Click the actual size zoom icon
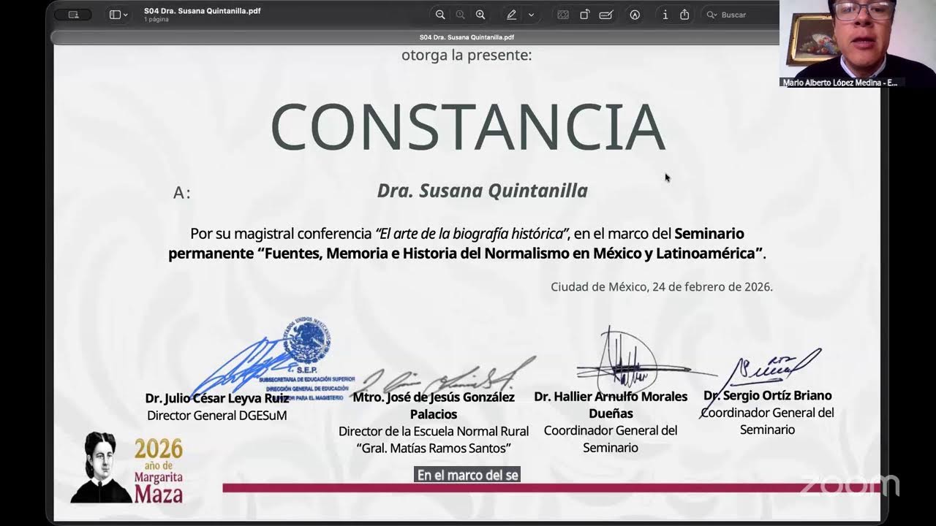Image resolution: width=936 pixels, height=526 pixels. click(460, 15)
